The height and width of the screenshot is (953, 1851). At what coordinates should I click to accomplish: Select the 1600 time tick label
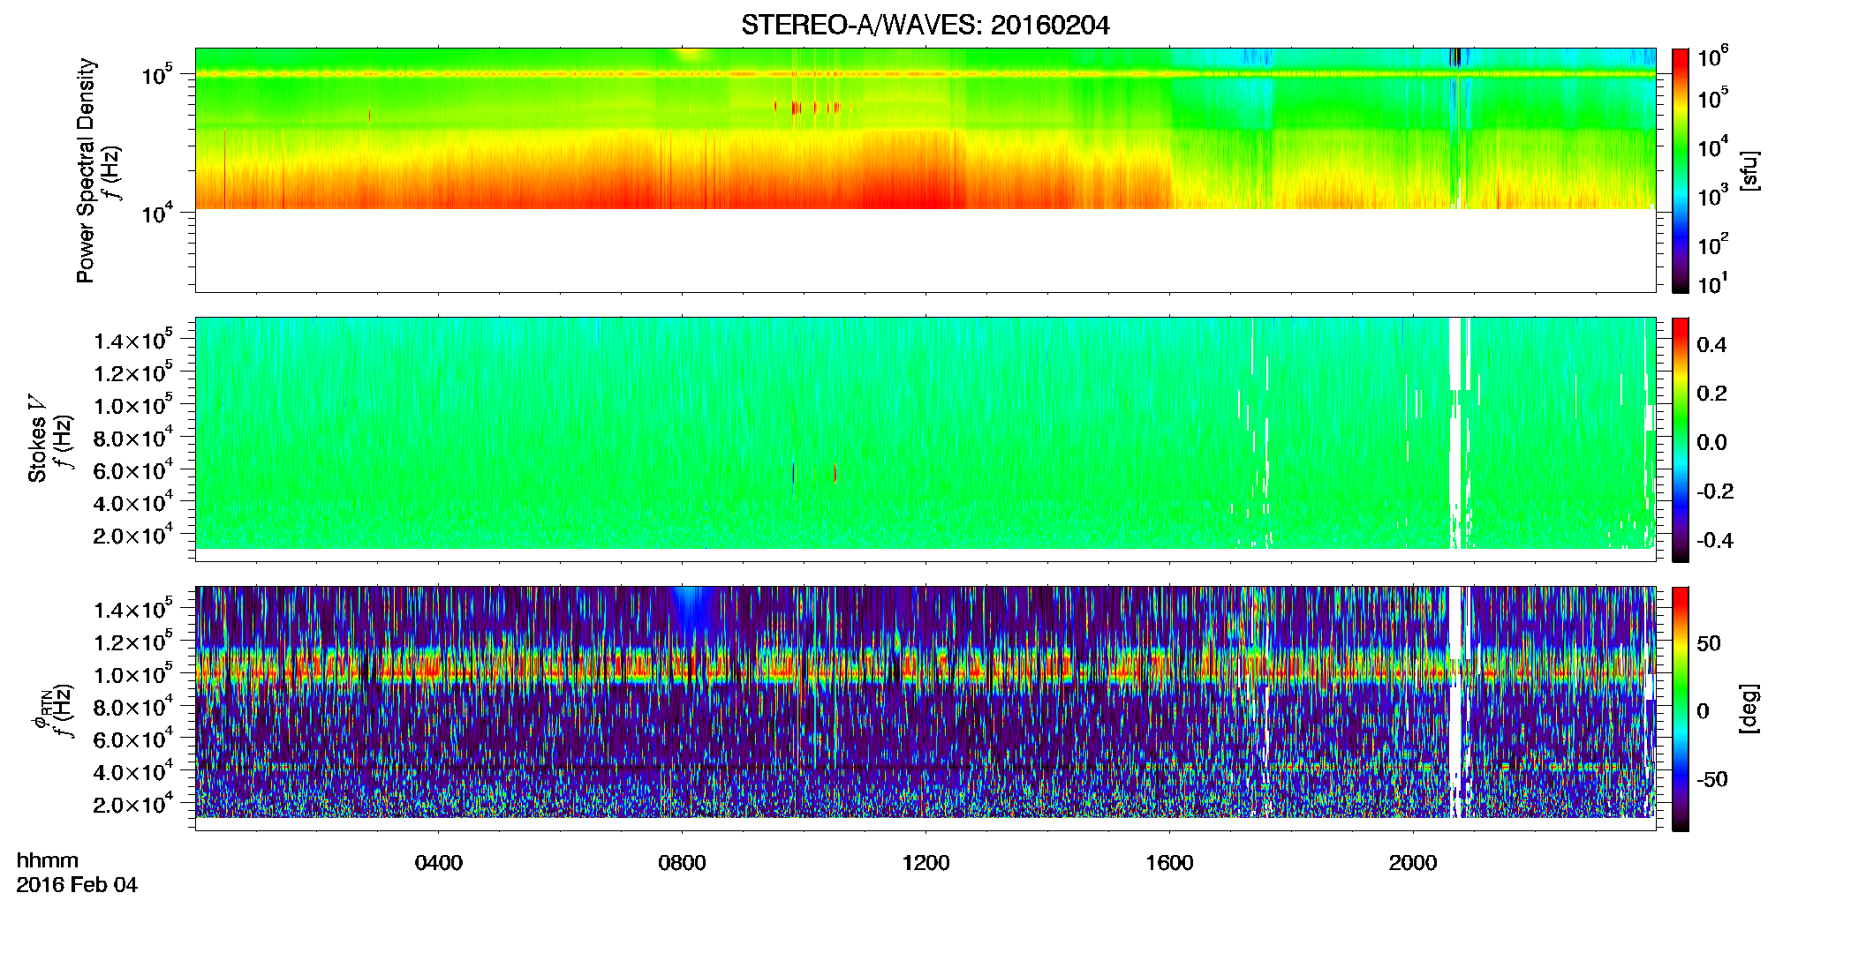(1169, 863)
